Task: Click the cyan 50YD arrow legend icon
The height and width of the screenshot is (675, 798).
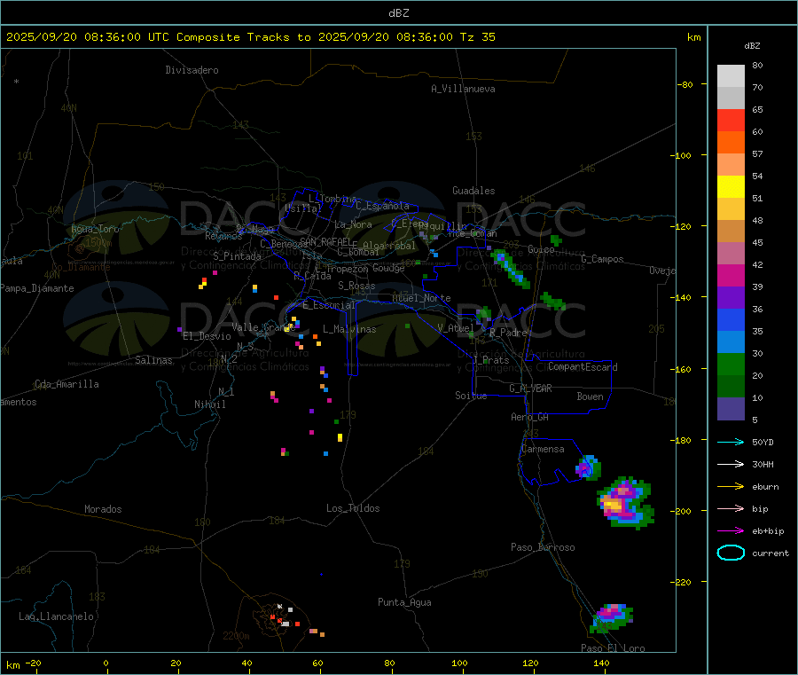Action: pyautogui.click(x=731, y=442)
